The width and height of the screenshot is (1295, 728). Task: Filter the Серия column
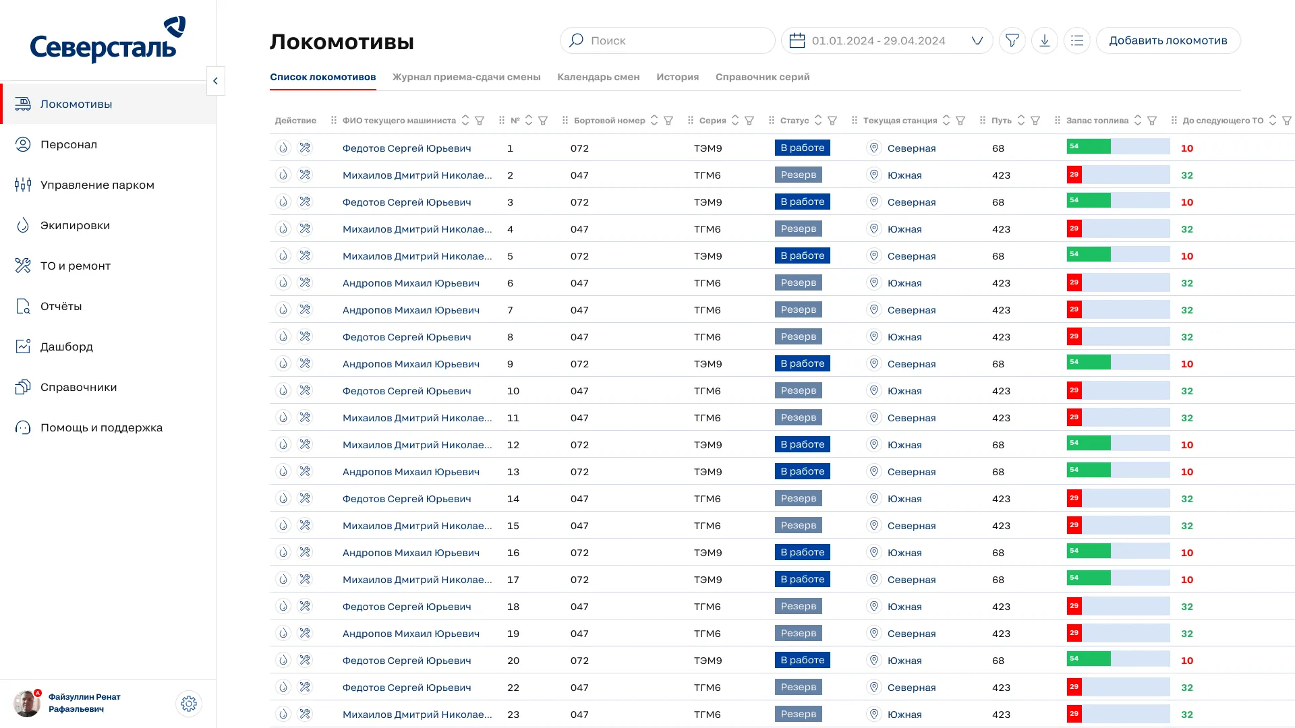click(749, 121)
